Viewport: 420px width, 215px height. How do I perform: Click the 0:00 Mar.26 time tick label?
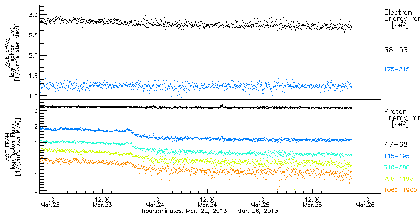pos(365,202)
